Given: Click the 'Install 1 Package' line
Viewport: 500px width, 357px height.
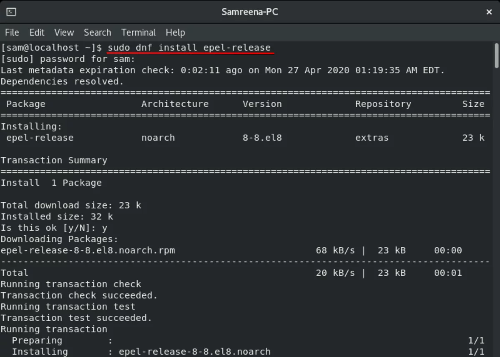Looking at the screenshot, I should (51, 183).
